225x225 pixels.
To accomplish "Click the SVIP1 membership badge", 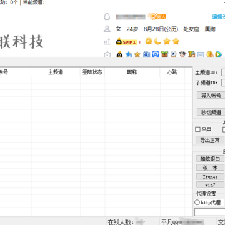I will [x=127, y=42].
